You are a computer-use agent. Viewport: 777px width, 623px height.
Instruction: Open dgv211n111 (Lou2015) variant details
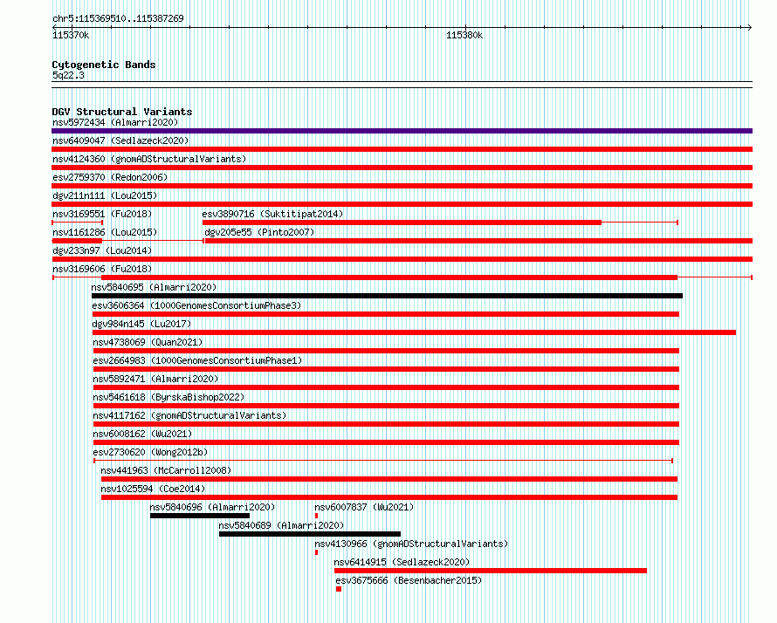coord(105,195)
